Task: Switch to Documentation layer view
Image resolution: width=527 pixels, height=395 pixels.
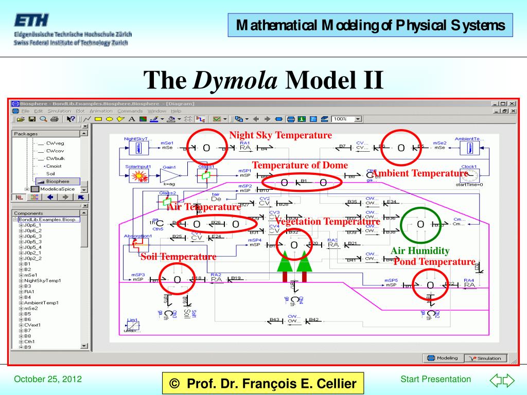Action: click(302, 119)
